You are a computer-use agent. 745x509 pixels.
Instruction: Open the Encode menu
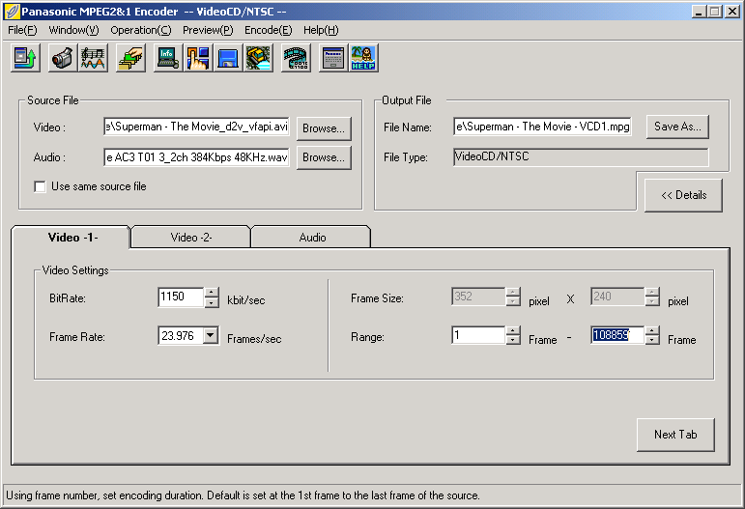point(268,30)
